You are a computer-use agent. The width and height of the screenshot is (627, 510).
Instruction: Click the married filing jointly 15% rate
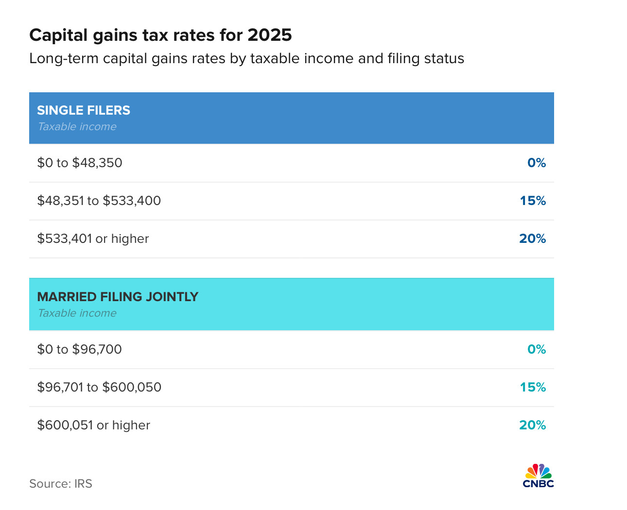coord(533,387)
